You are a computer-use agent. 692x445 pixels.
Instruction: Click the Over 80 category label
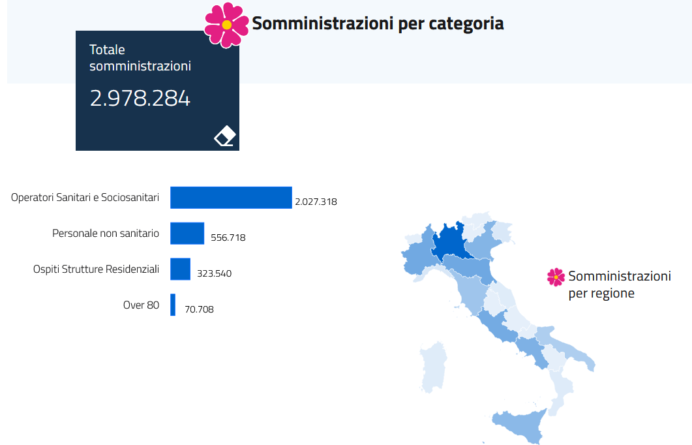(141, 304)
